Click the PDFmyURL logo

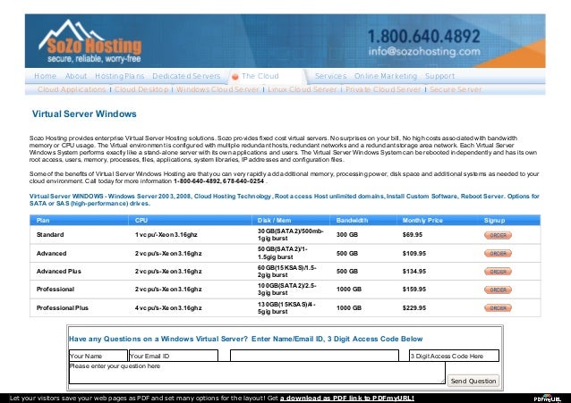click(x=548, y=399)
